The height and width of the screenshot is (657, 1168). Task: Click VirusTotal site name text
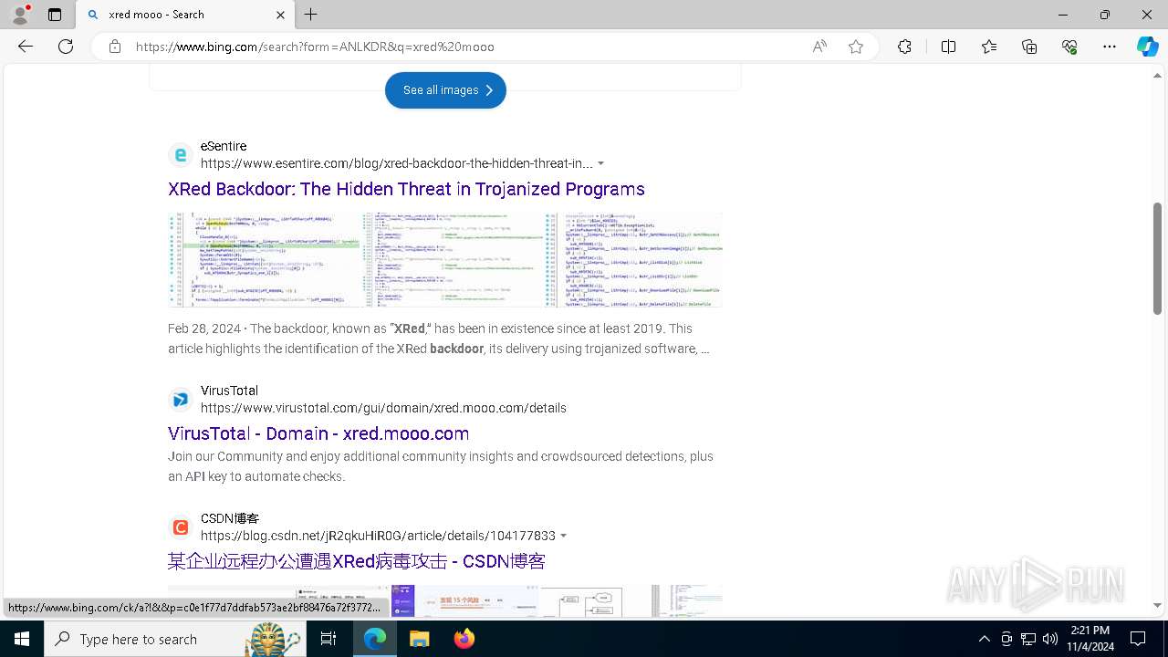coord(229,391)
